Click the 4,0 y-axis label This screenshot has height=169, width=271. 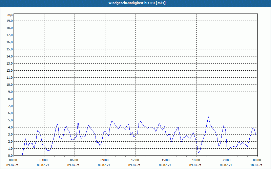[11, 127]
